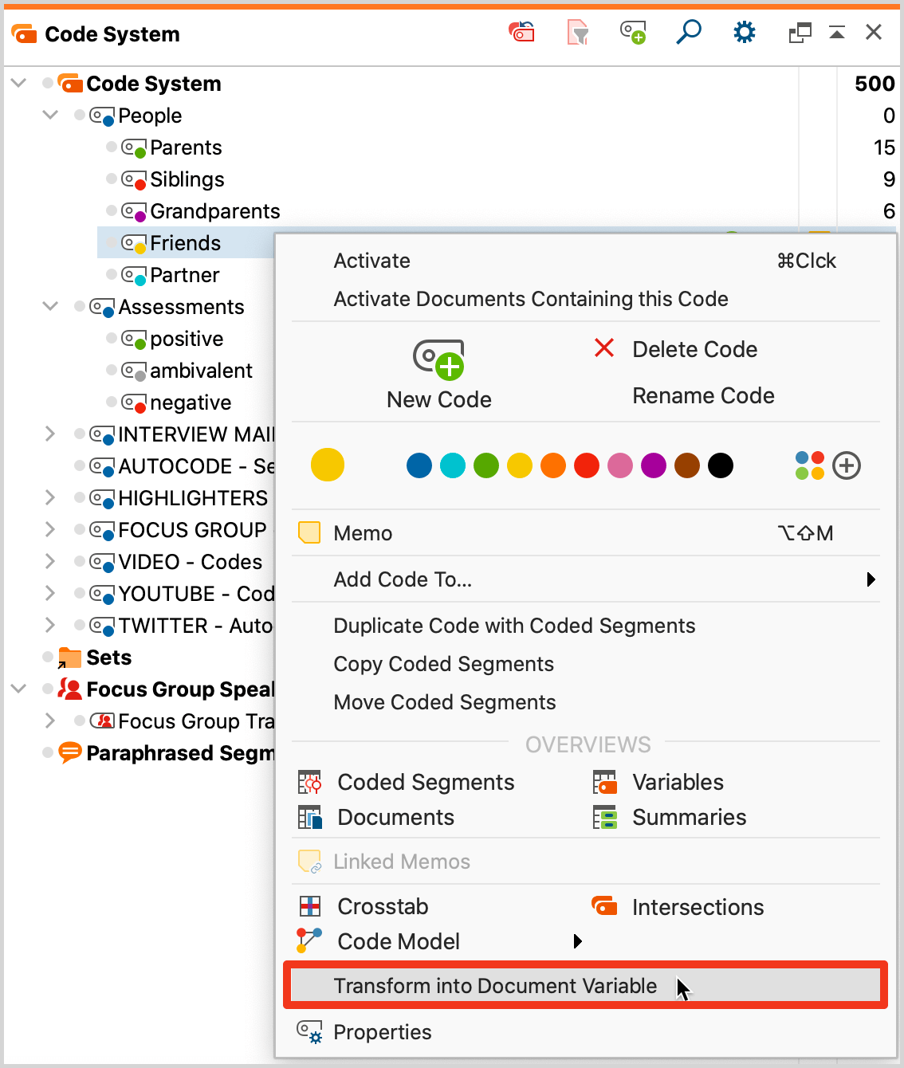Click the Sets folder icon
The height and width of the screenshot is (1068, 904).
[x=70, y=658]
